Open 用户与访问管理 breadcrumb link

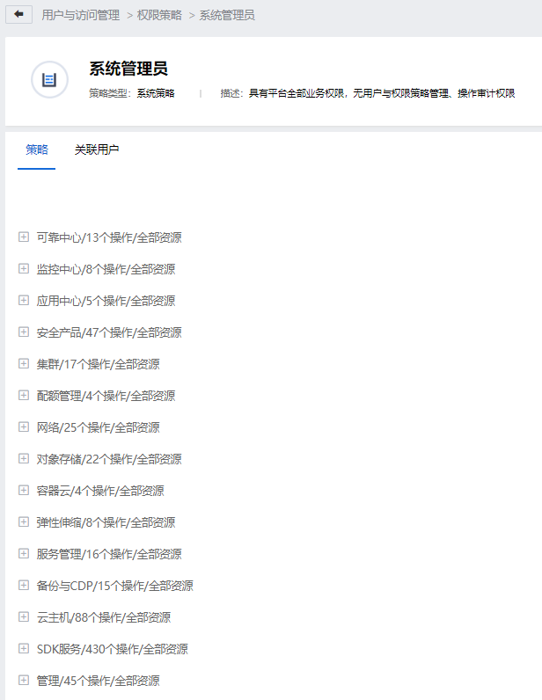tap(80, 15)
